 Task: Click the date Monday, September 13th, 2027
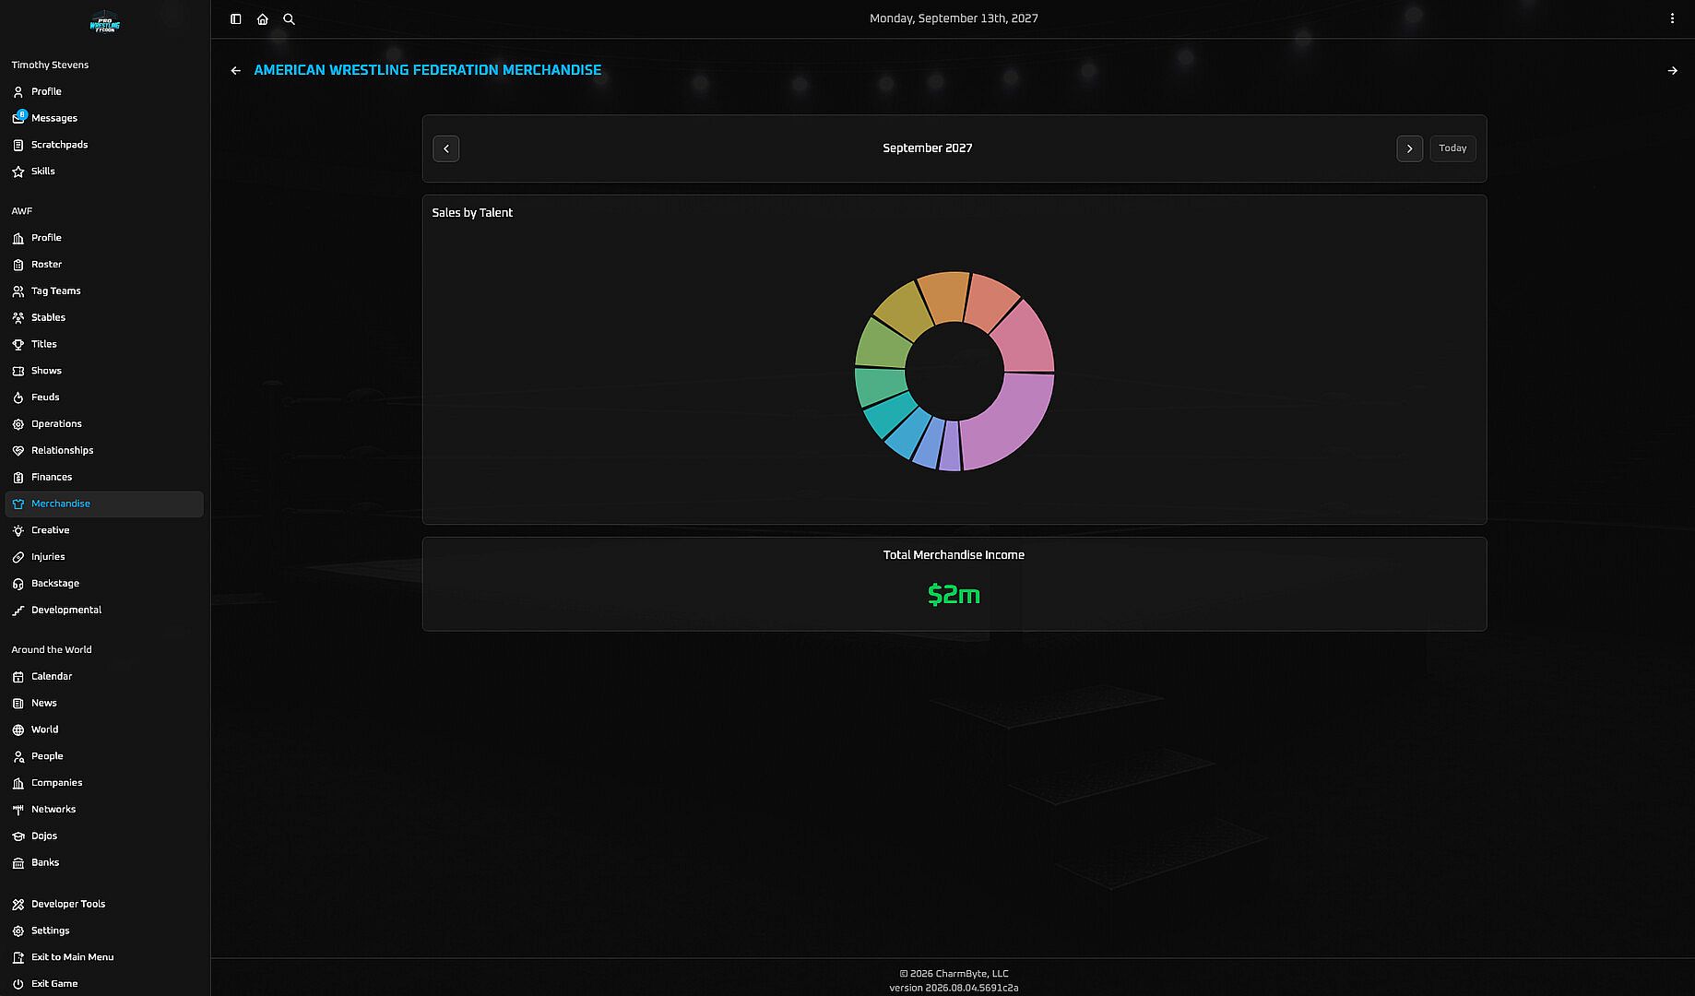954,18
